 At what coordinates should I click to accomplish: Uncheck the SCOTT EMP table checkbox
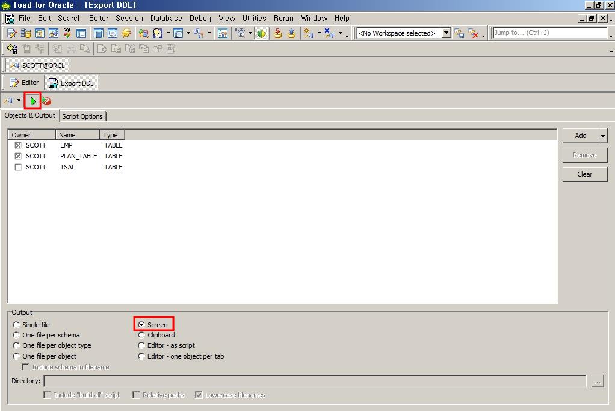point(18,145)
